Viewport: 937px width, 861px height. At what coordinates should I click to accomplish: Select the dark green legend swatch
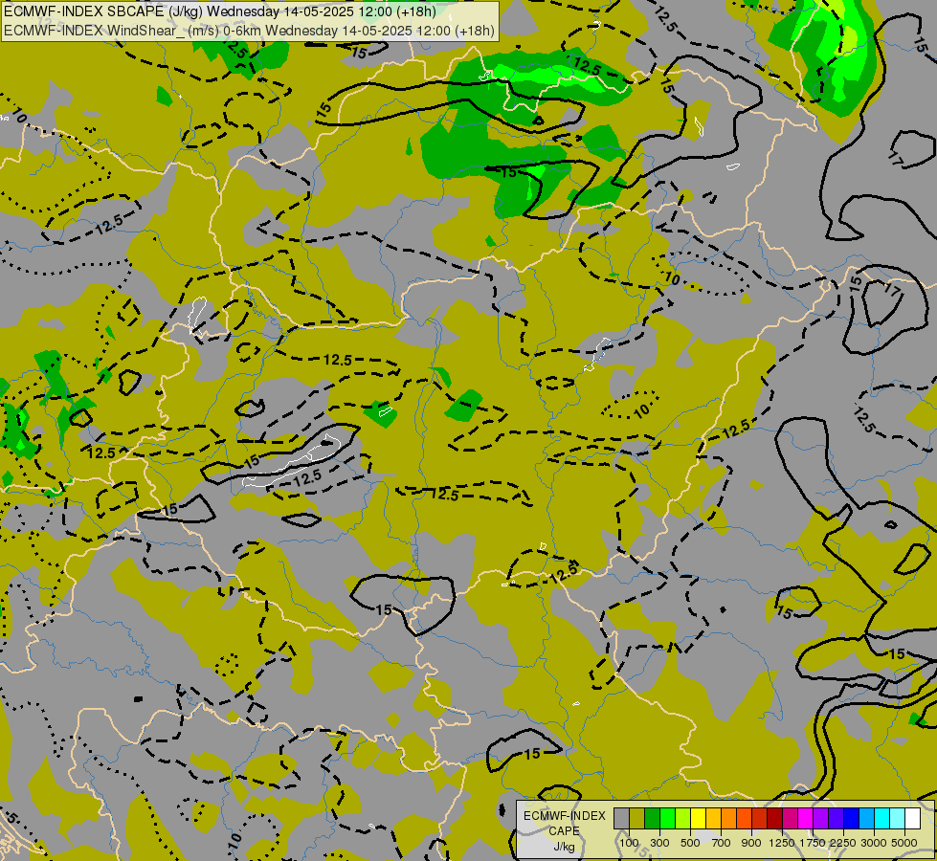[652, 818]
